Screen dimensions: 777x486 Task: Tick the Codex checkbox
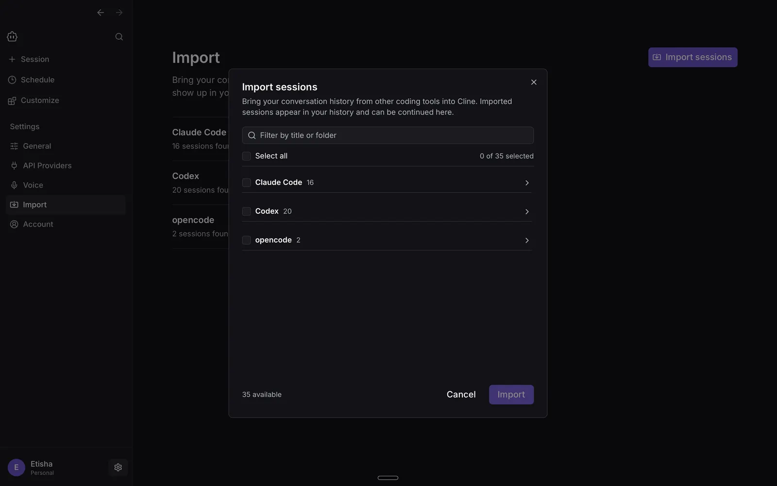click(246, 211)
